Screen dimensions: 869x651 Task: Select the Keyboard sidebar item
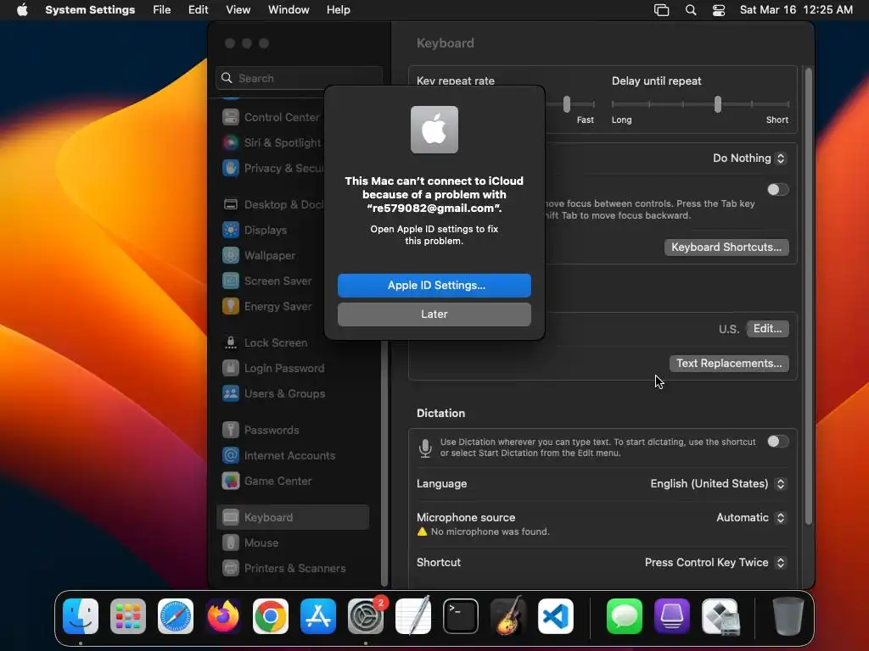293,518
